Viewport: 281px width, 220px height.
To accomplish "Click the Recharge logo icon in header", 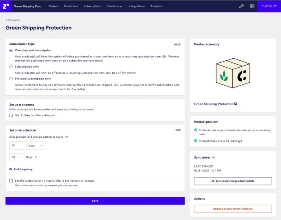I will pyautogui.click(x=6, y=6).
